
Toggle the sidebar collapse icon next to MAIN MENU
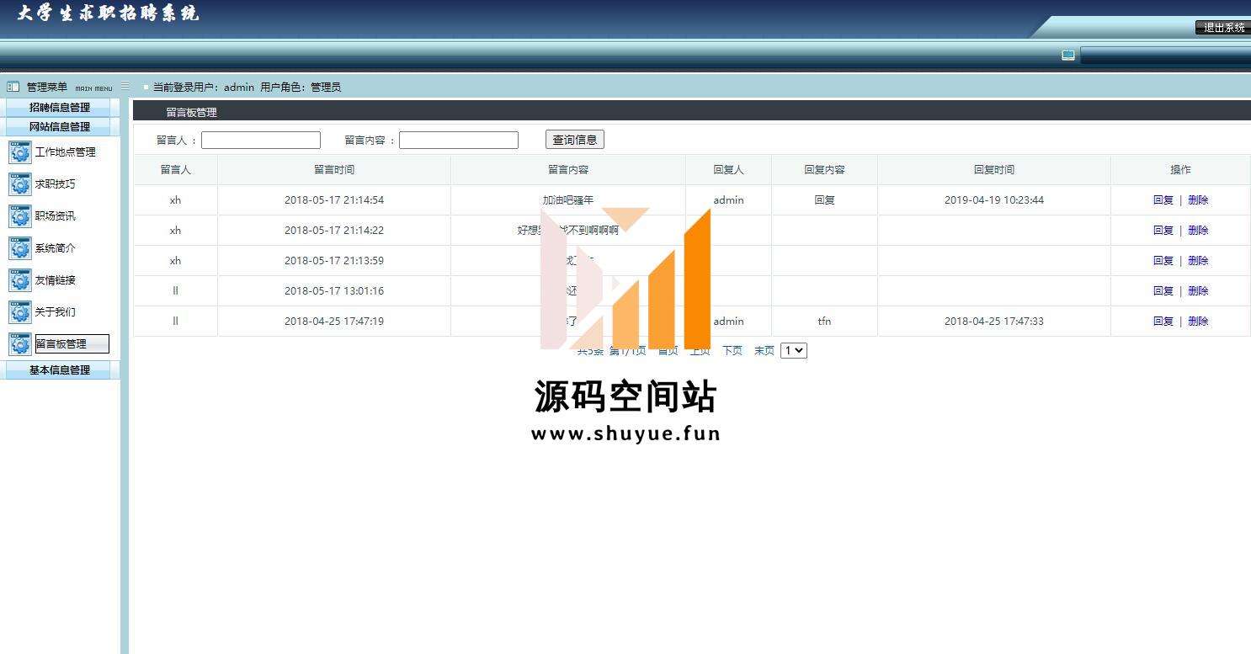[125, 86]
